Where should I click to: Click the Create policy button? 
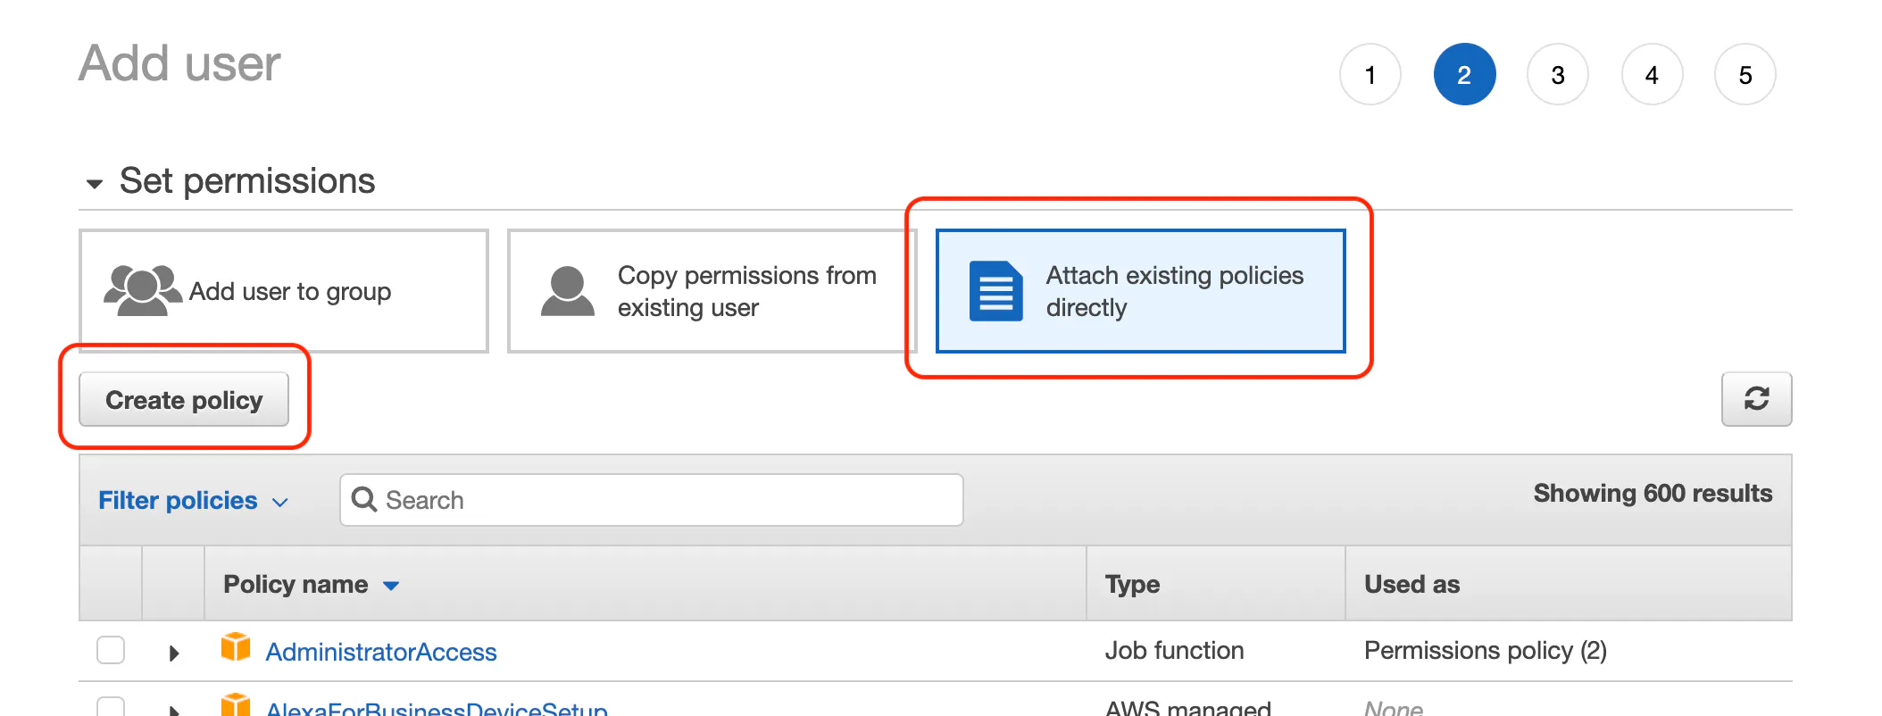point(184,399)
